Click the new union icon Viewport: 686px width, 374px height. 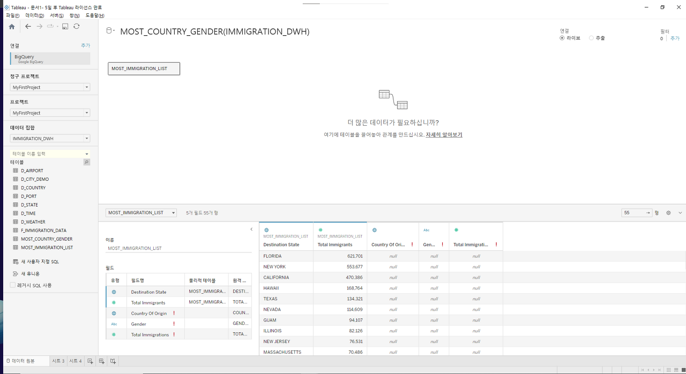pyautogui.click(x=16, y=273)
